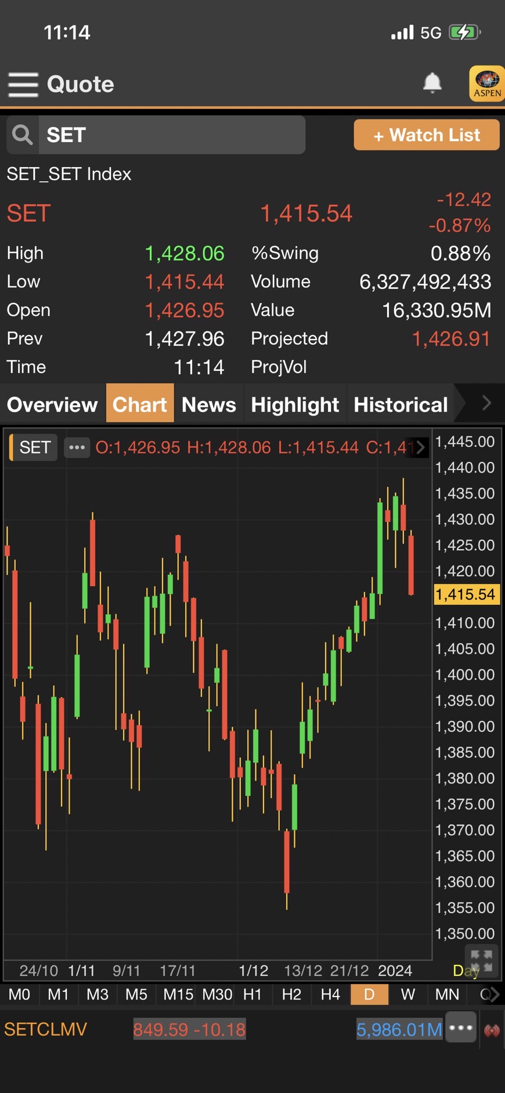Select the M15 timeframe
This screenshot has height=1093, width=505.
(178, 994)
